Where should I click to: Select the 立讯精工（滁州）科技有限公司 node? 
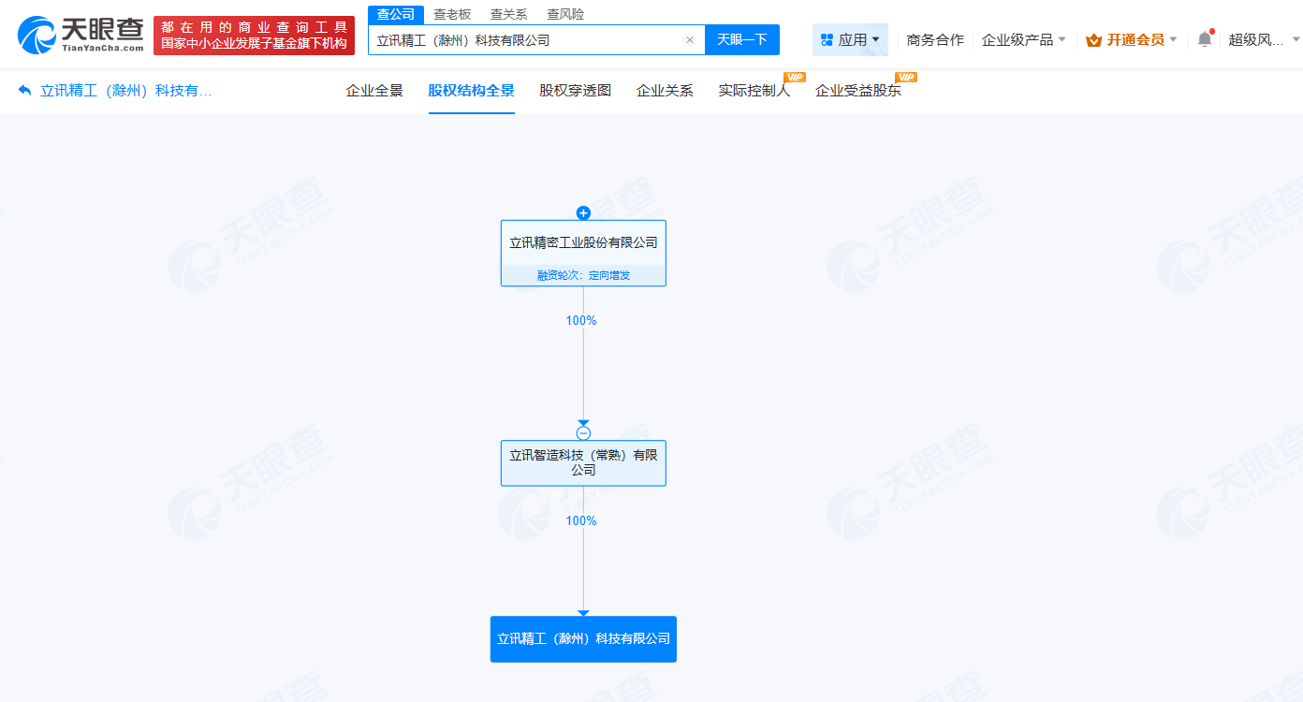point(583,638)
